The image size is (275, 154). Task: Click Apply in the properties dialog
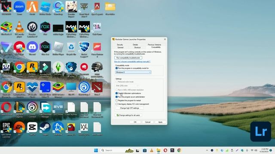160,122
